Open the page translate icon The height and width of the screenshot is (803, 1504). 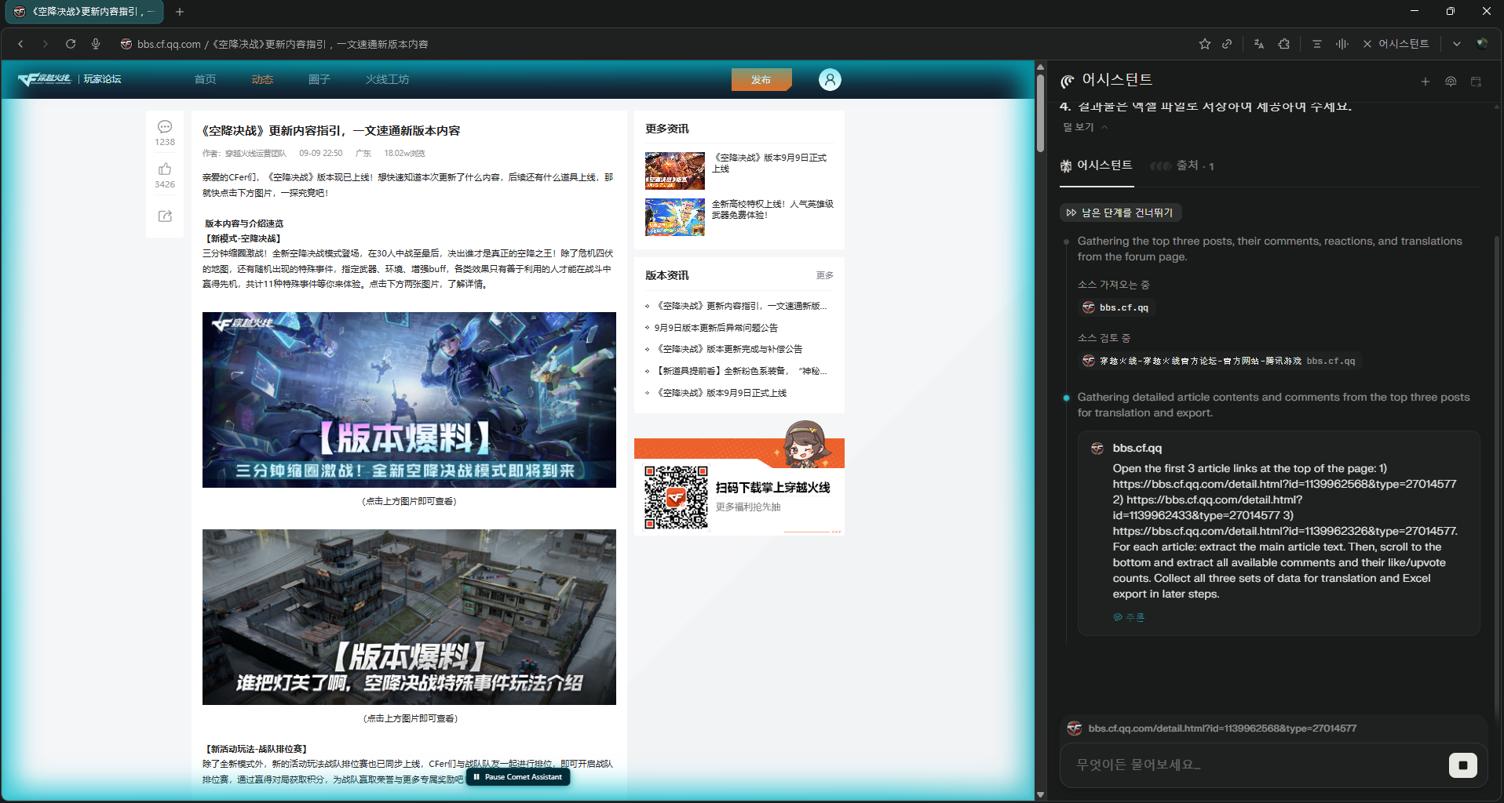[1259, 44]
